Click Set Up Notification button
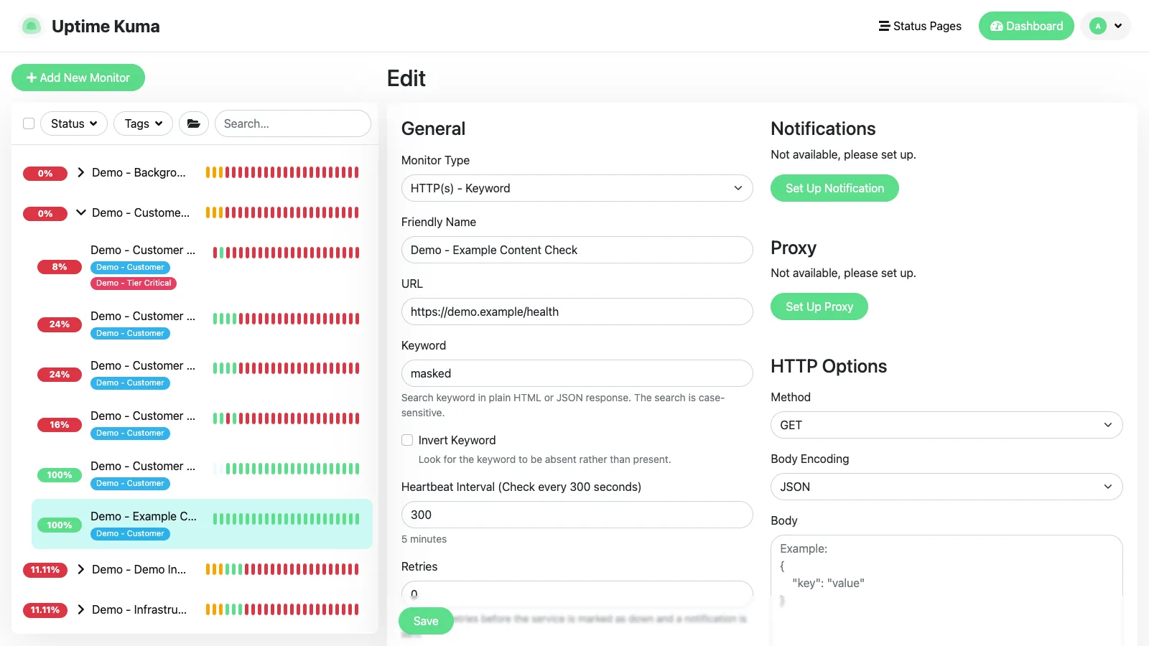This screenshot has height=646, width=1149. (834, 188)
